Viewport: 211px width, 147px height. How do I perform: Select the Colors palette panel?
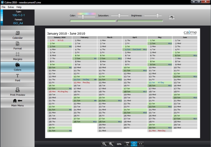[x=17, y=67]
